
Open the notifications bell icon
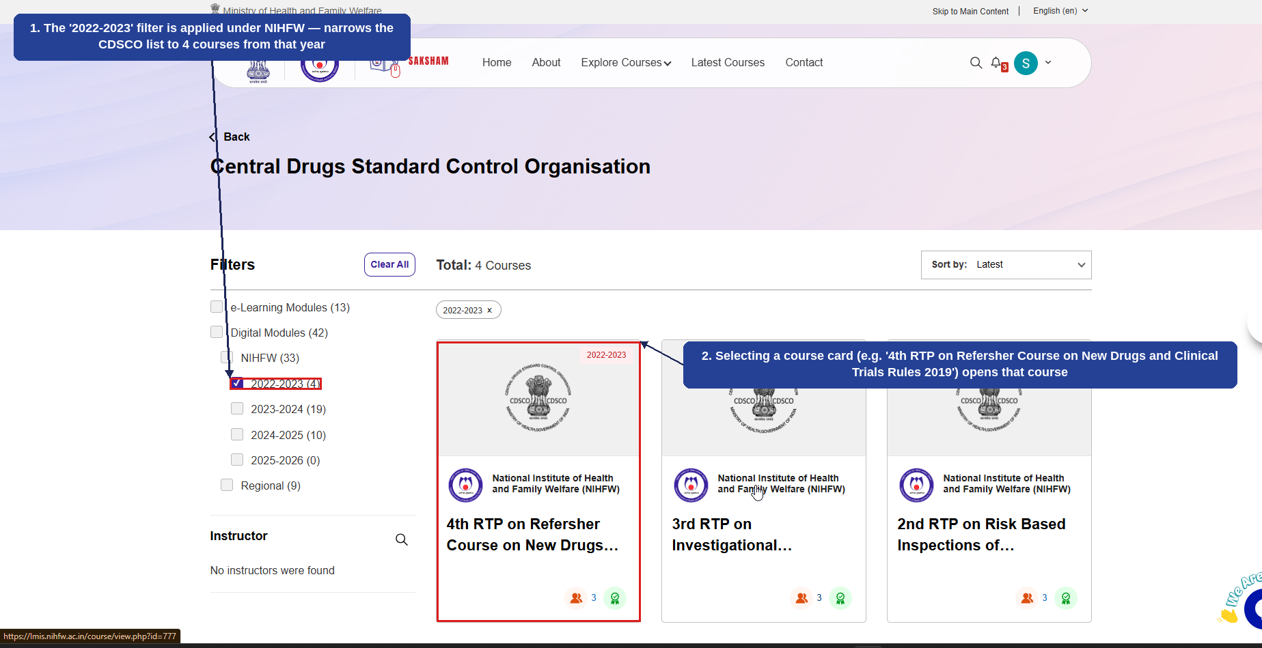pyautogui.click(x=996, y=62)
